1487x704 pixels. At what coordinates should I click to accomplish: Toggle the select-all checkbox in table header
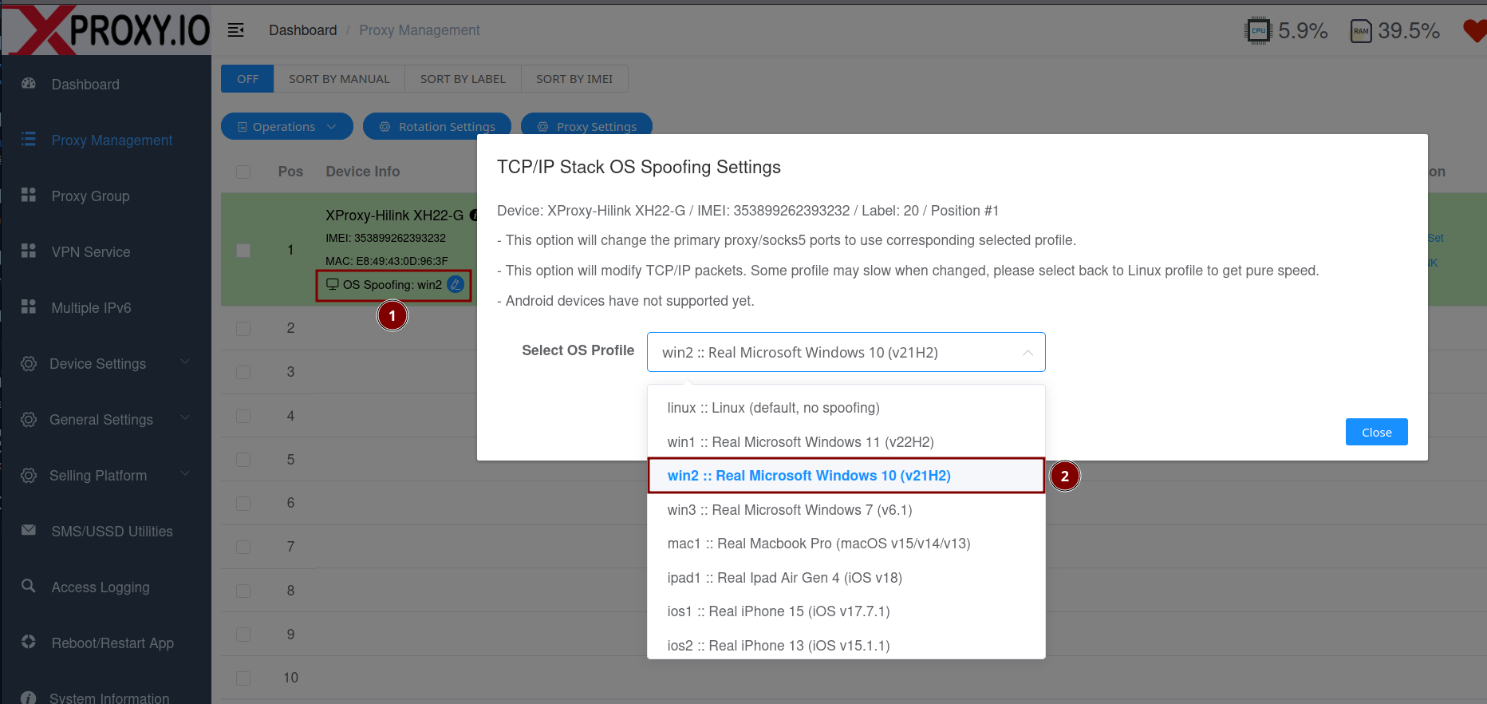tap(243, 172)
